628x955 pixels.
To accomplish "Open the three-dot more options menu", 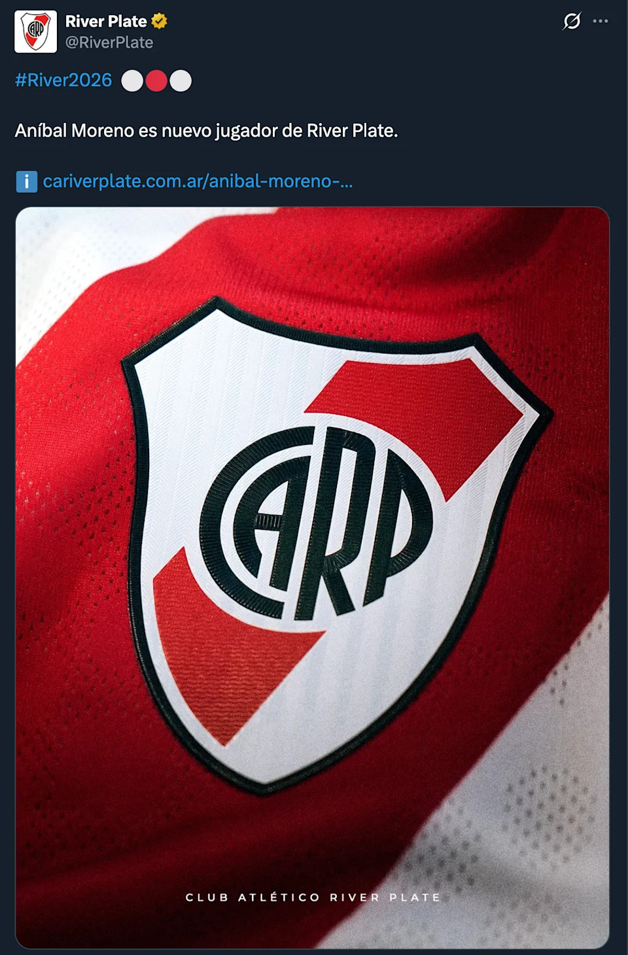I will click(x=601, y=22).
